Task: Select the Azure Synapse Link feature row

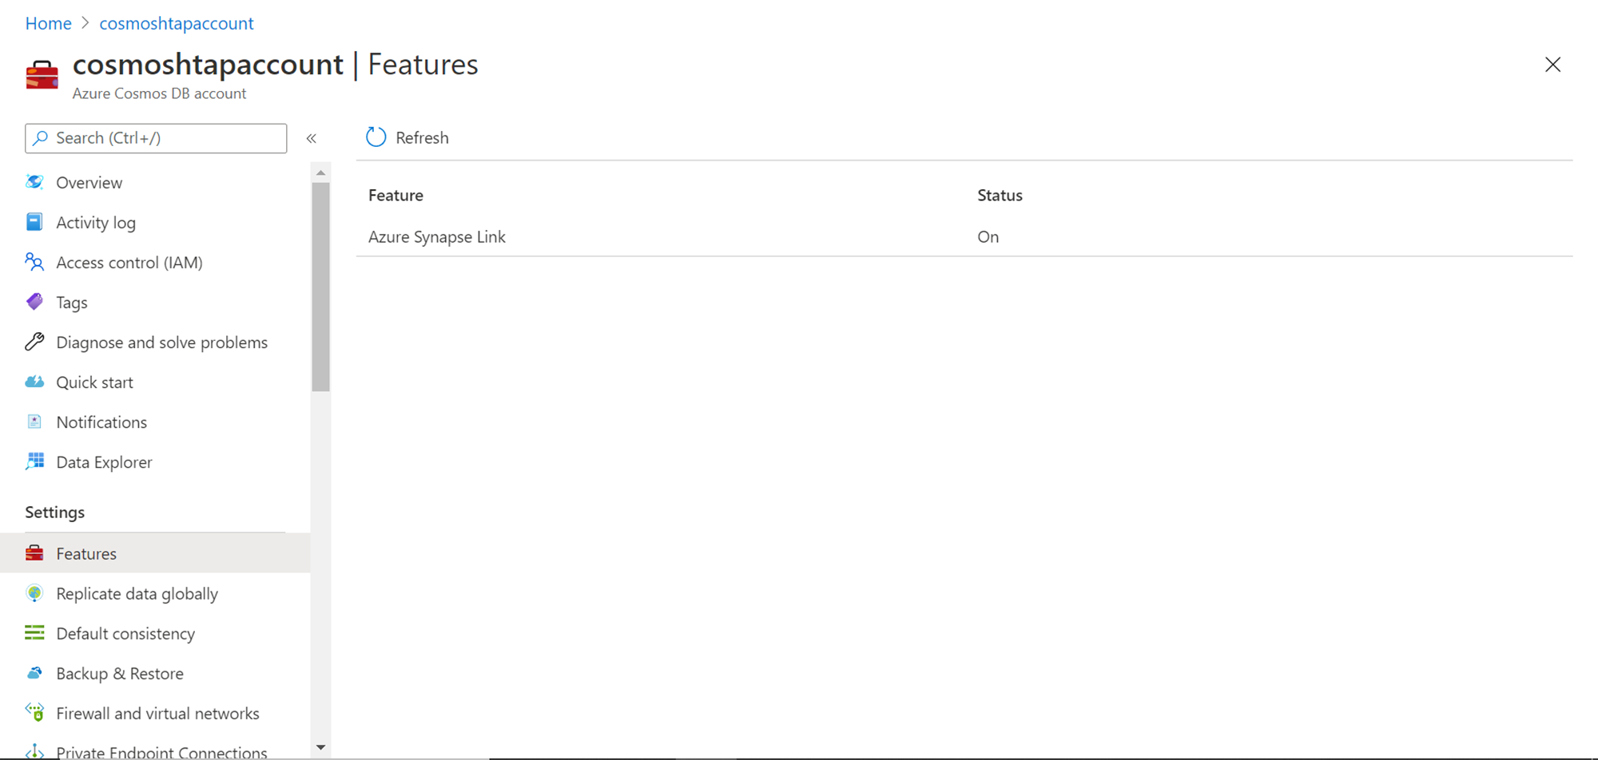Action: (x=437, y=236)
